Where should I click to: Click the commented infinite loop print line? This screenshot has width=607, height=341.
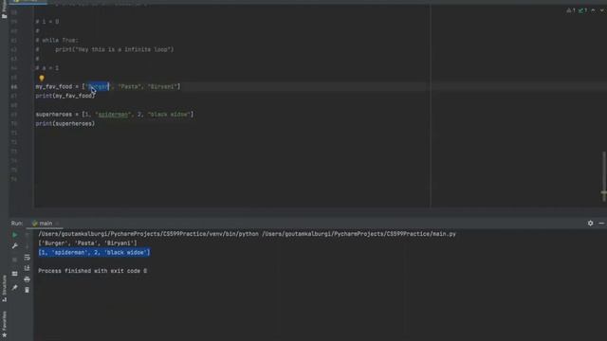coord(104,49)
